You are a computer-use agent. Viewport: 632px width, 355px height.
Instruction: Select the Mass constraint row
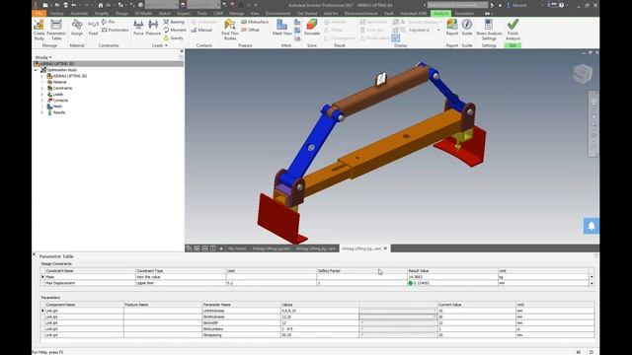click(317, 277)
